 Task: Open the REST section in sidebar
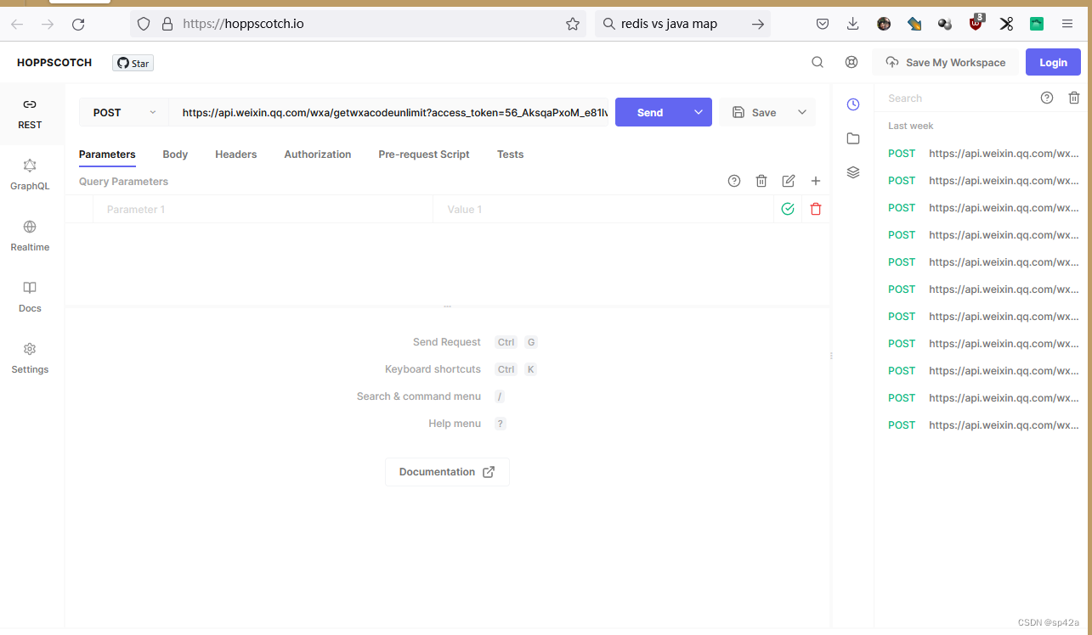tap(30, 114)
